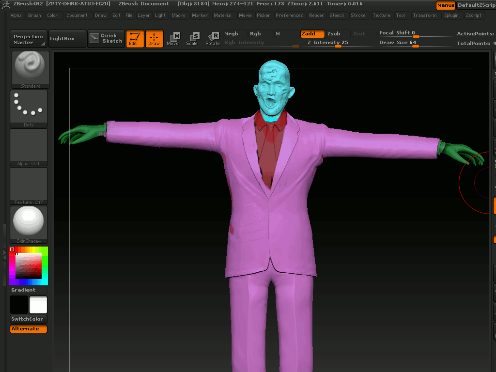Click the LightBox button

point(62,39)
